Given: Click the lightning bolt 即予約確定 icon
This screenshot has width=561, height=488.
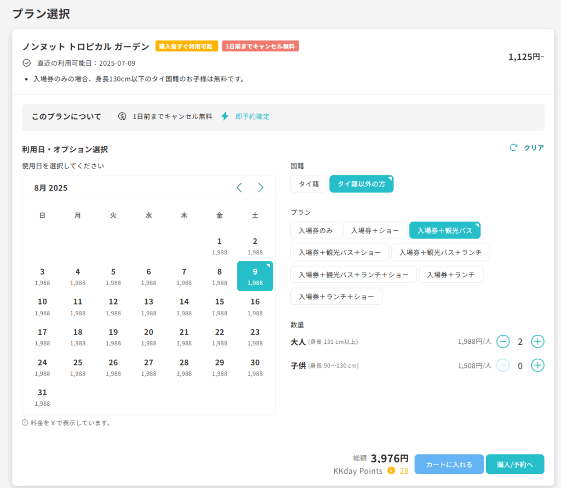Looking at the screenshot, I should (225, 116).
